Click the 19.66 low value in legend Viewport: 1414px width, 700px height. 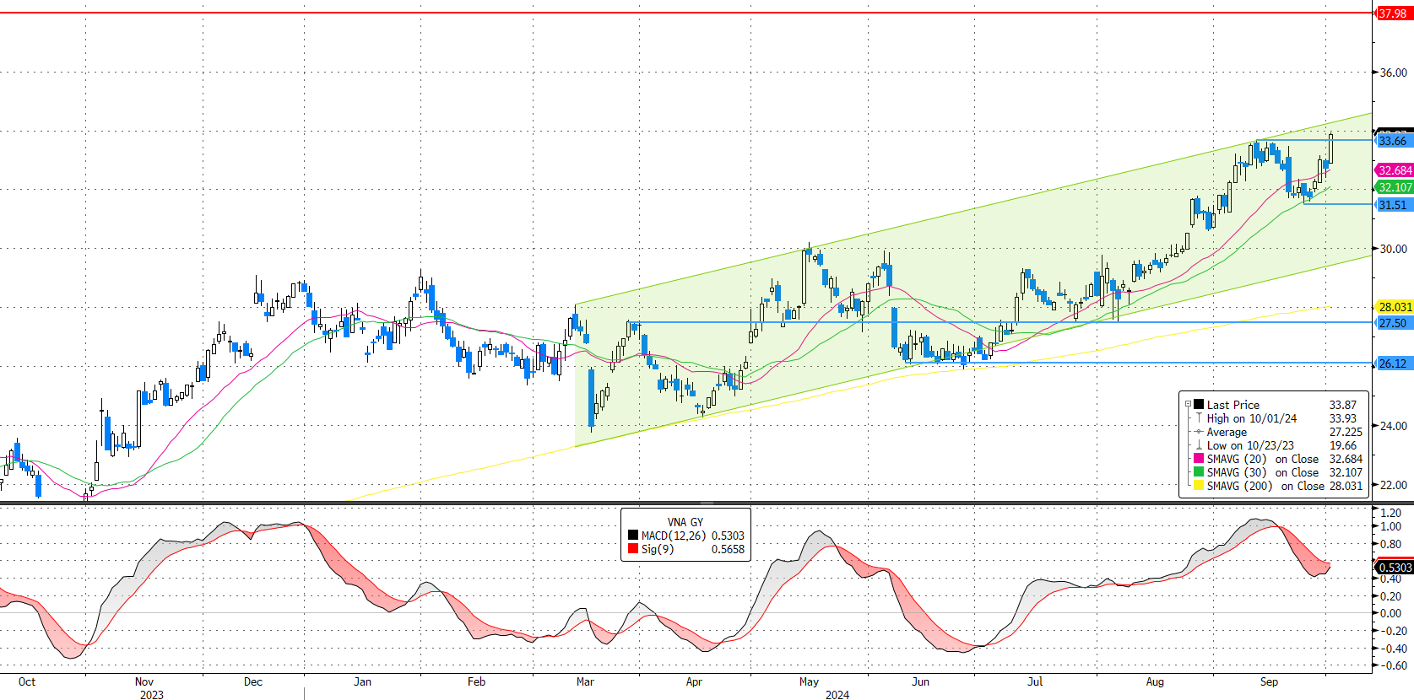1343,445
